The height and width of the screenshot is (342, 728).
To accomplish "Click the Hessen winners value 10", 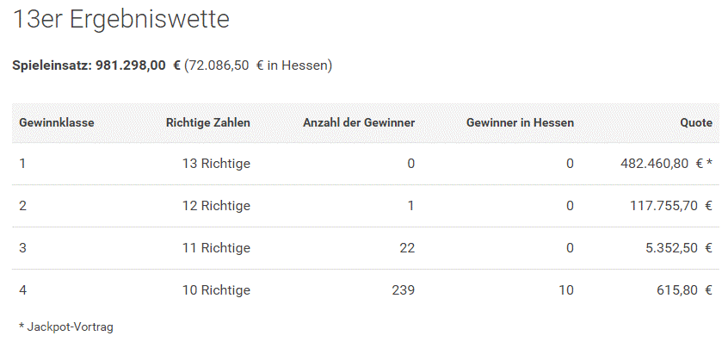I will [566, 290].
